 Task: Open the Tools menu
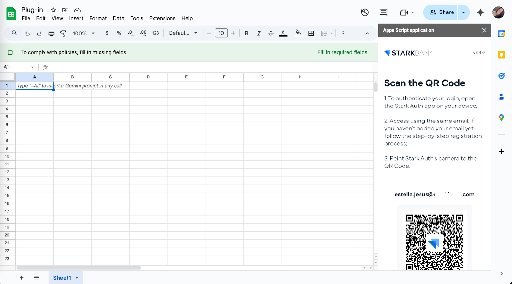click(x=137, y=18)
